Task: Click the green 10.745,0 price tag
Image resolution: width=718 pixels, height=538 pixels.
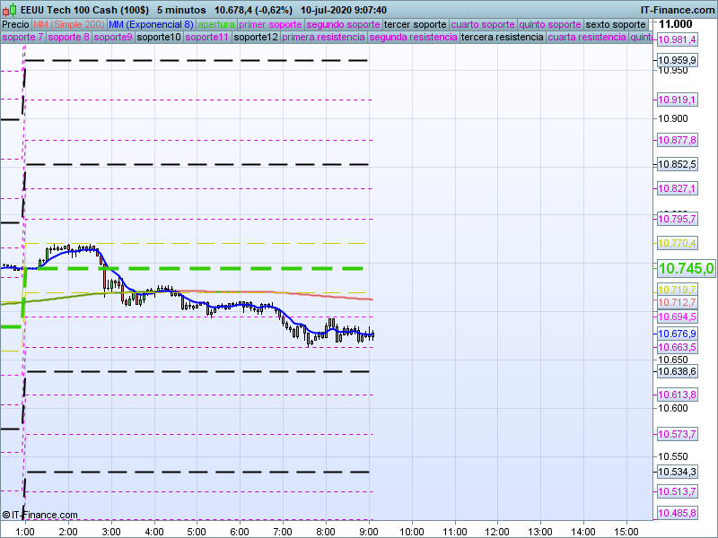Action: (686, 268)
